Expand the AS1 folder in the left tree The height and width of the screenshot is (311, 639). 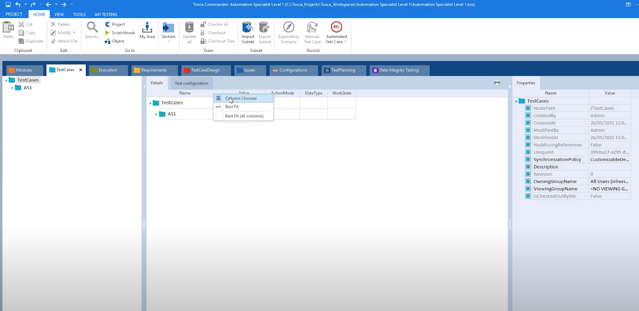coord(12,88)
